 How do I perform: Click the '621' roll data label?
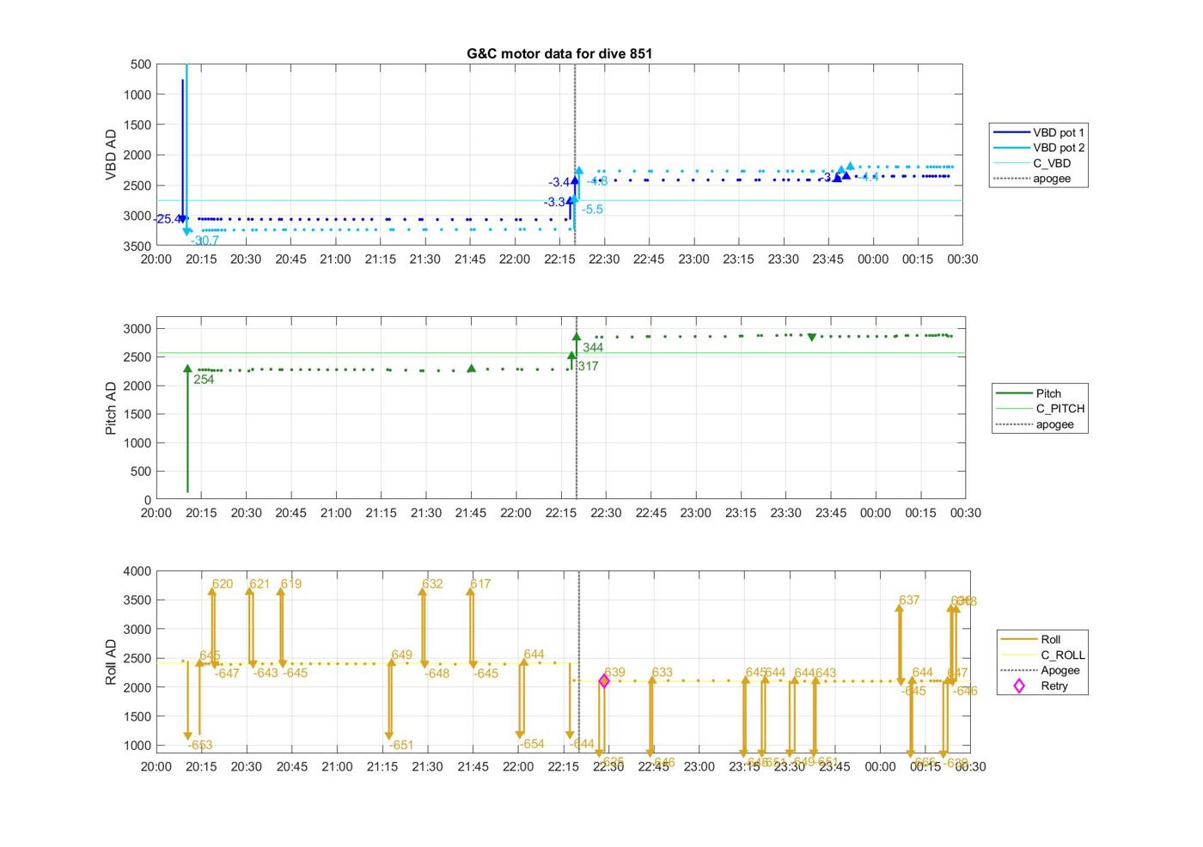click(260, 584)
